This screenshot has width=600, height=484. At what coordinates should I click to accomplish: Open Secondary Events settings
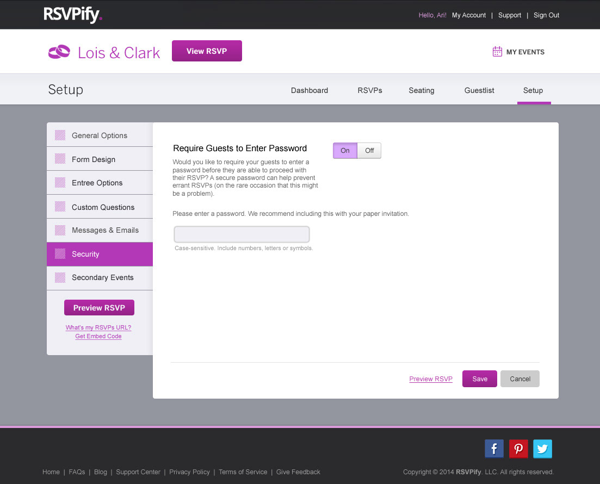click(x=100, y=278)
